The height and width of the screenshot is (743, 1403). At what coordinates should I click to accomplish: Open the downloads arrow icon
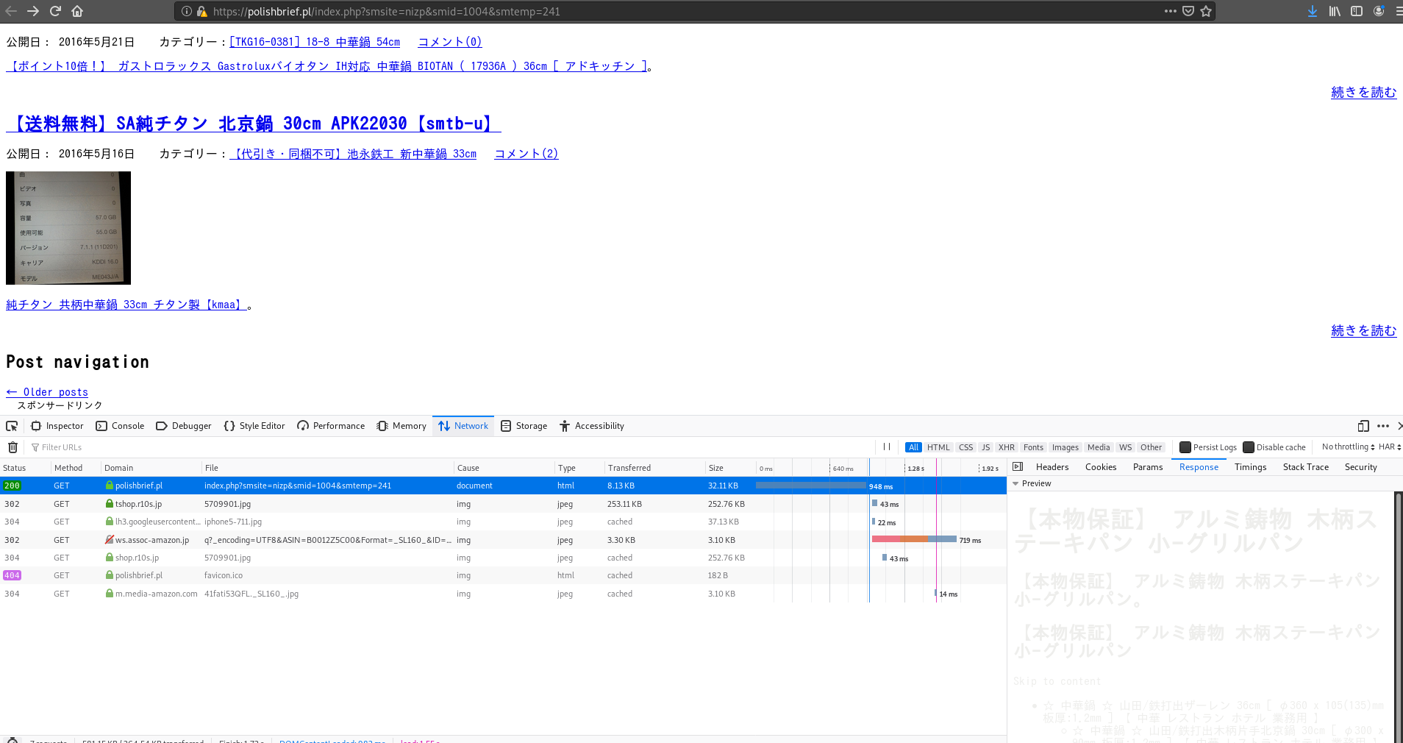tap(1312, 11)
